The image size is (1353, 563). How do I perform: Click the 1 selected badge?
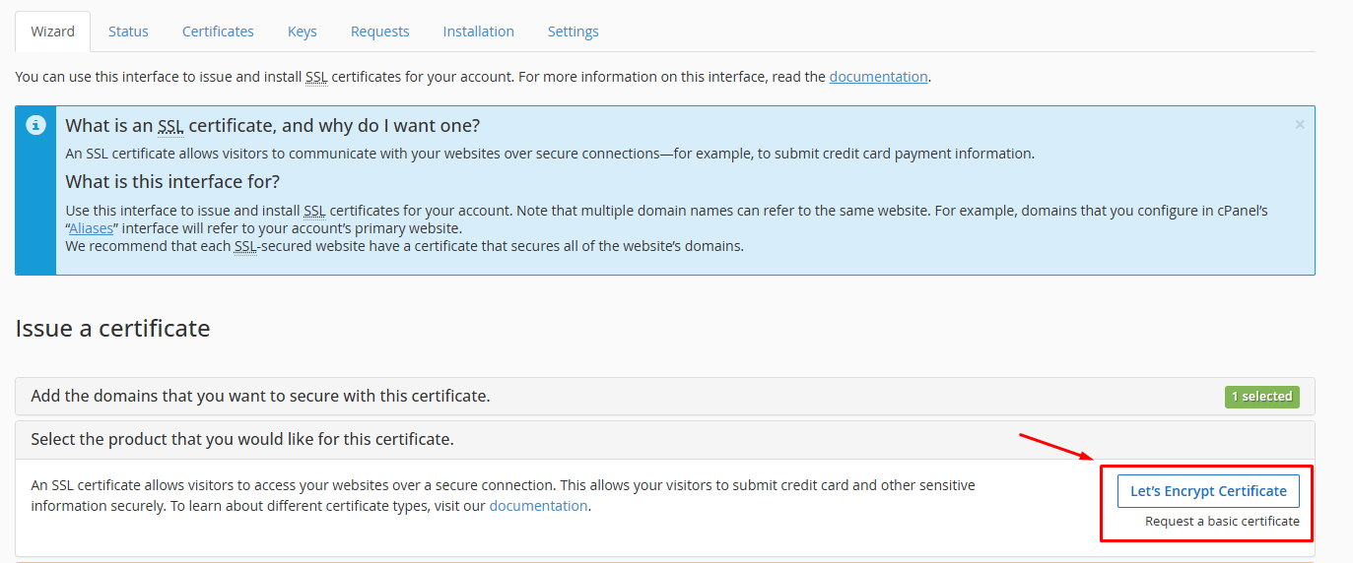click(1262, 396)
